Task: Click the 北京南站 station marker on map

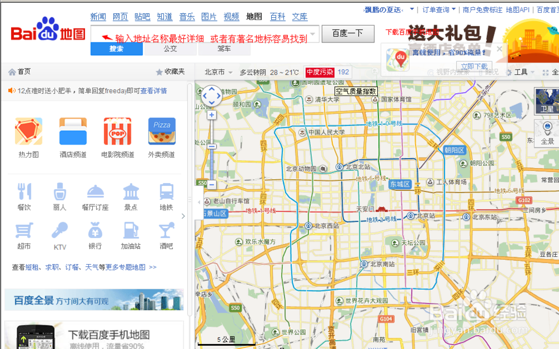Action: coord(364,264)
